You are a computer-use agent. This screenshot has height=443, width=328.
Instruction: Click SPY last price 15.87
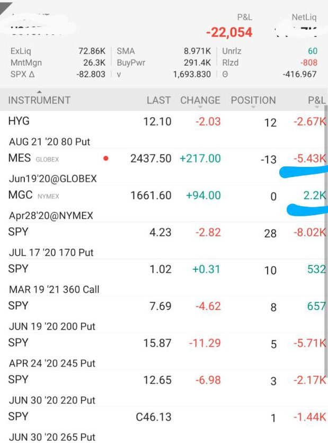pyautogui.click(x=157, y=343)
